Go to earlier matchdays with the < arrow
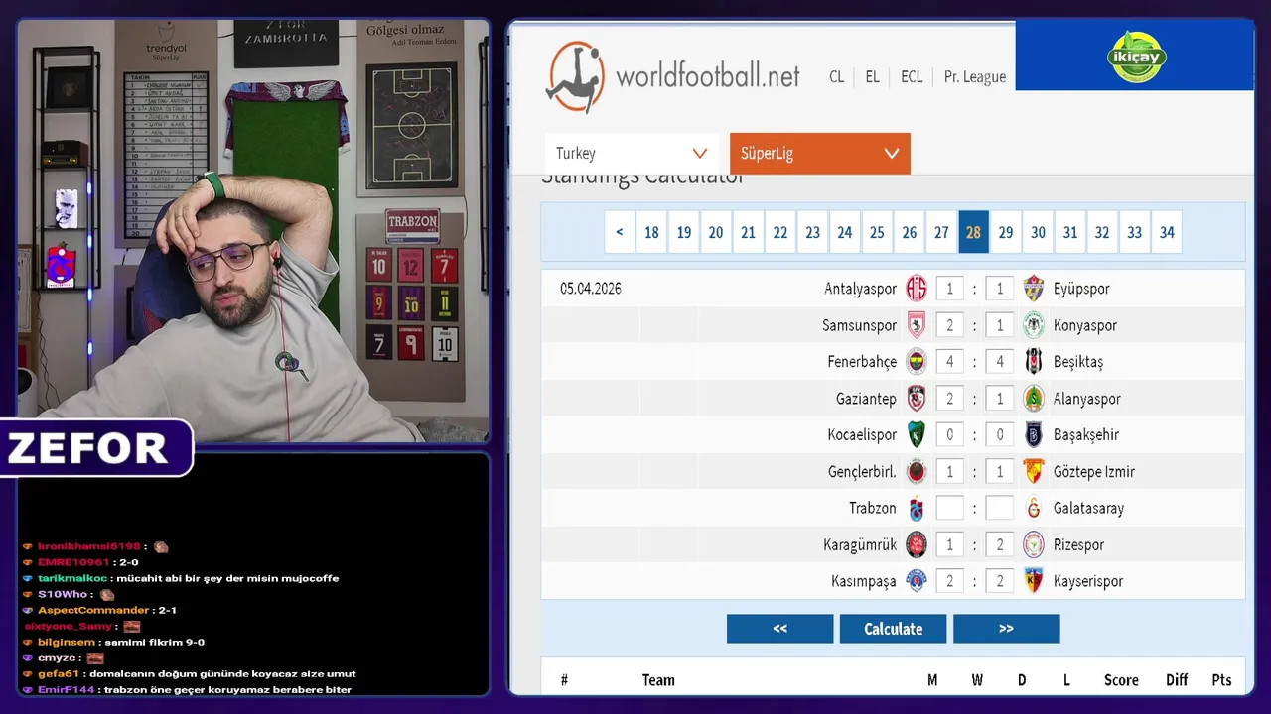 pos(620,232)
